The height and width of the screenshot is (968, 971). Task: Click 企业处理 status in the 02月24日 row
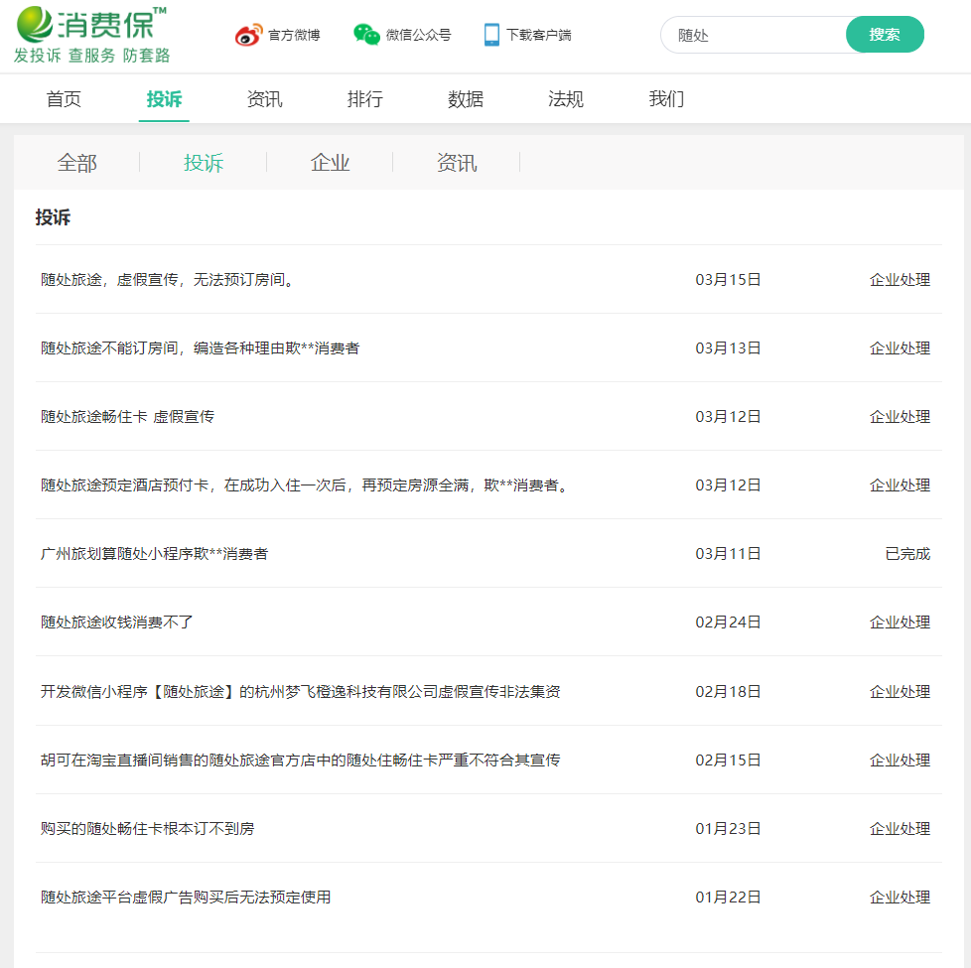tap(900, 622)
